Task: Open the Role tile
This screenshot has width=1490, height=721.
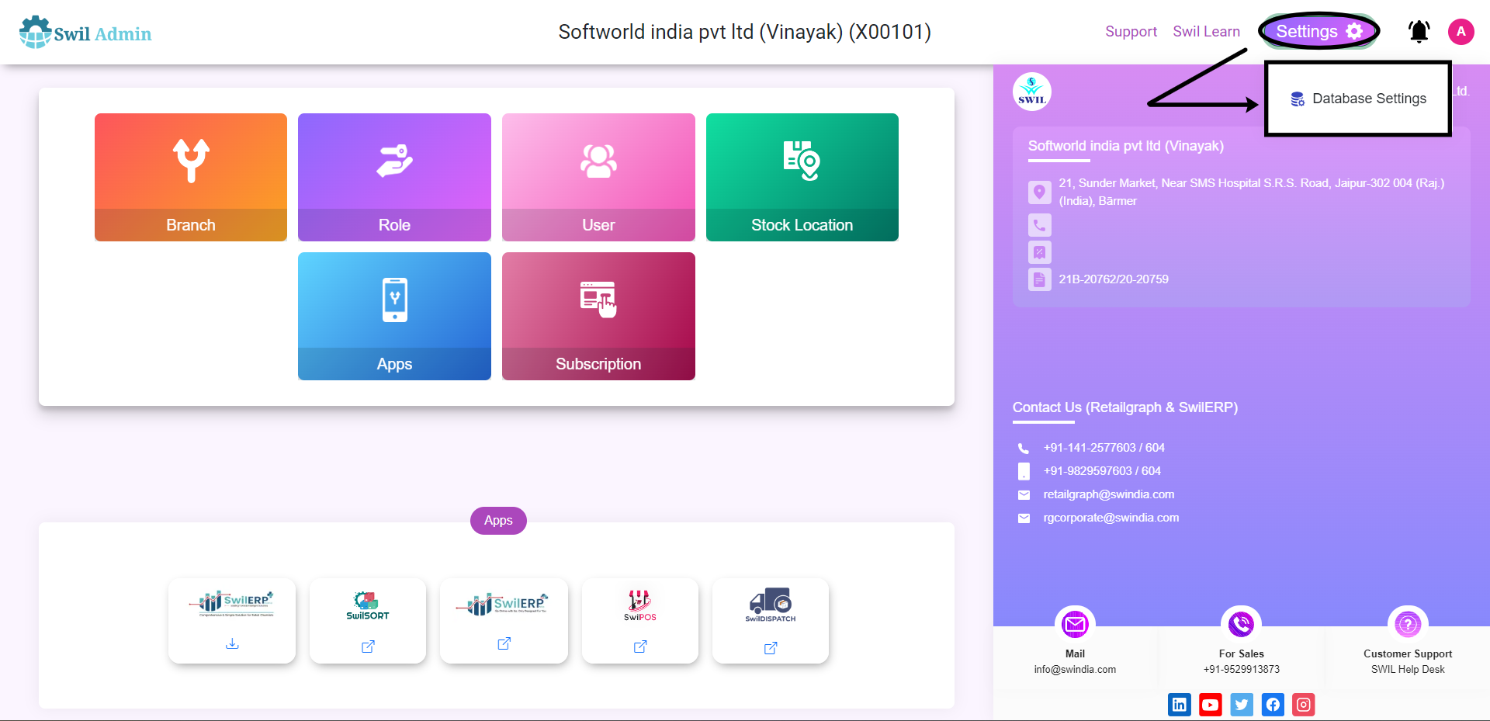Action: tap(394, 177)
